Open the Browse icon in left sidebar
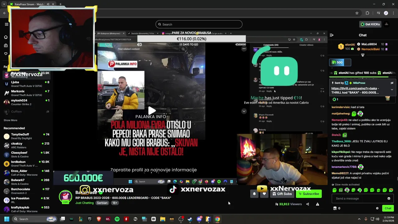 (6, 45)
